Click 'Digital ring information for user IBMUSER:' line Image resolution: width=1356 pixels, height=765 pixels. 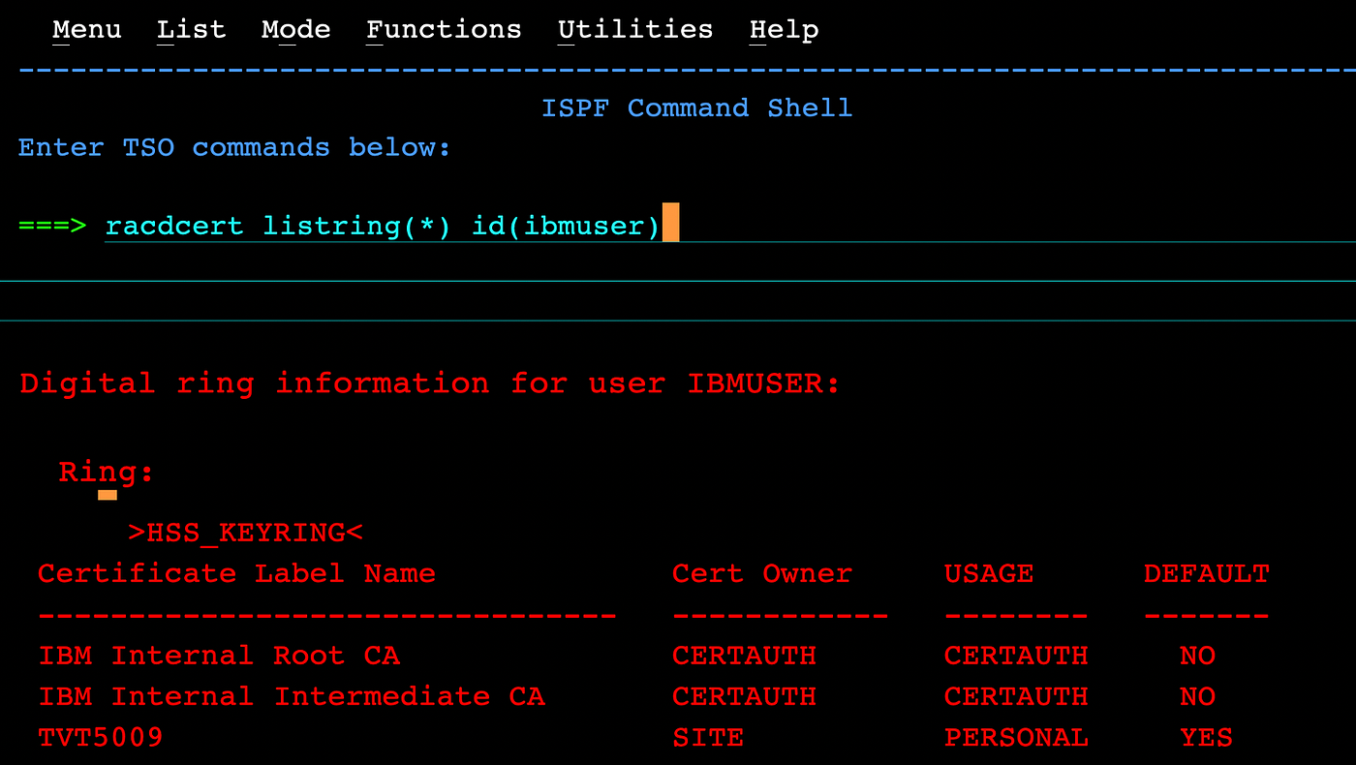[430, 383]
